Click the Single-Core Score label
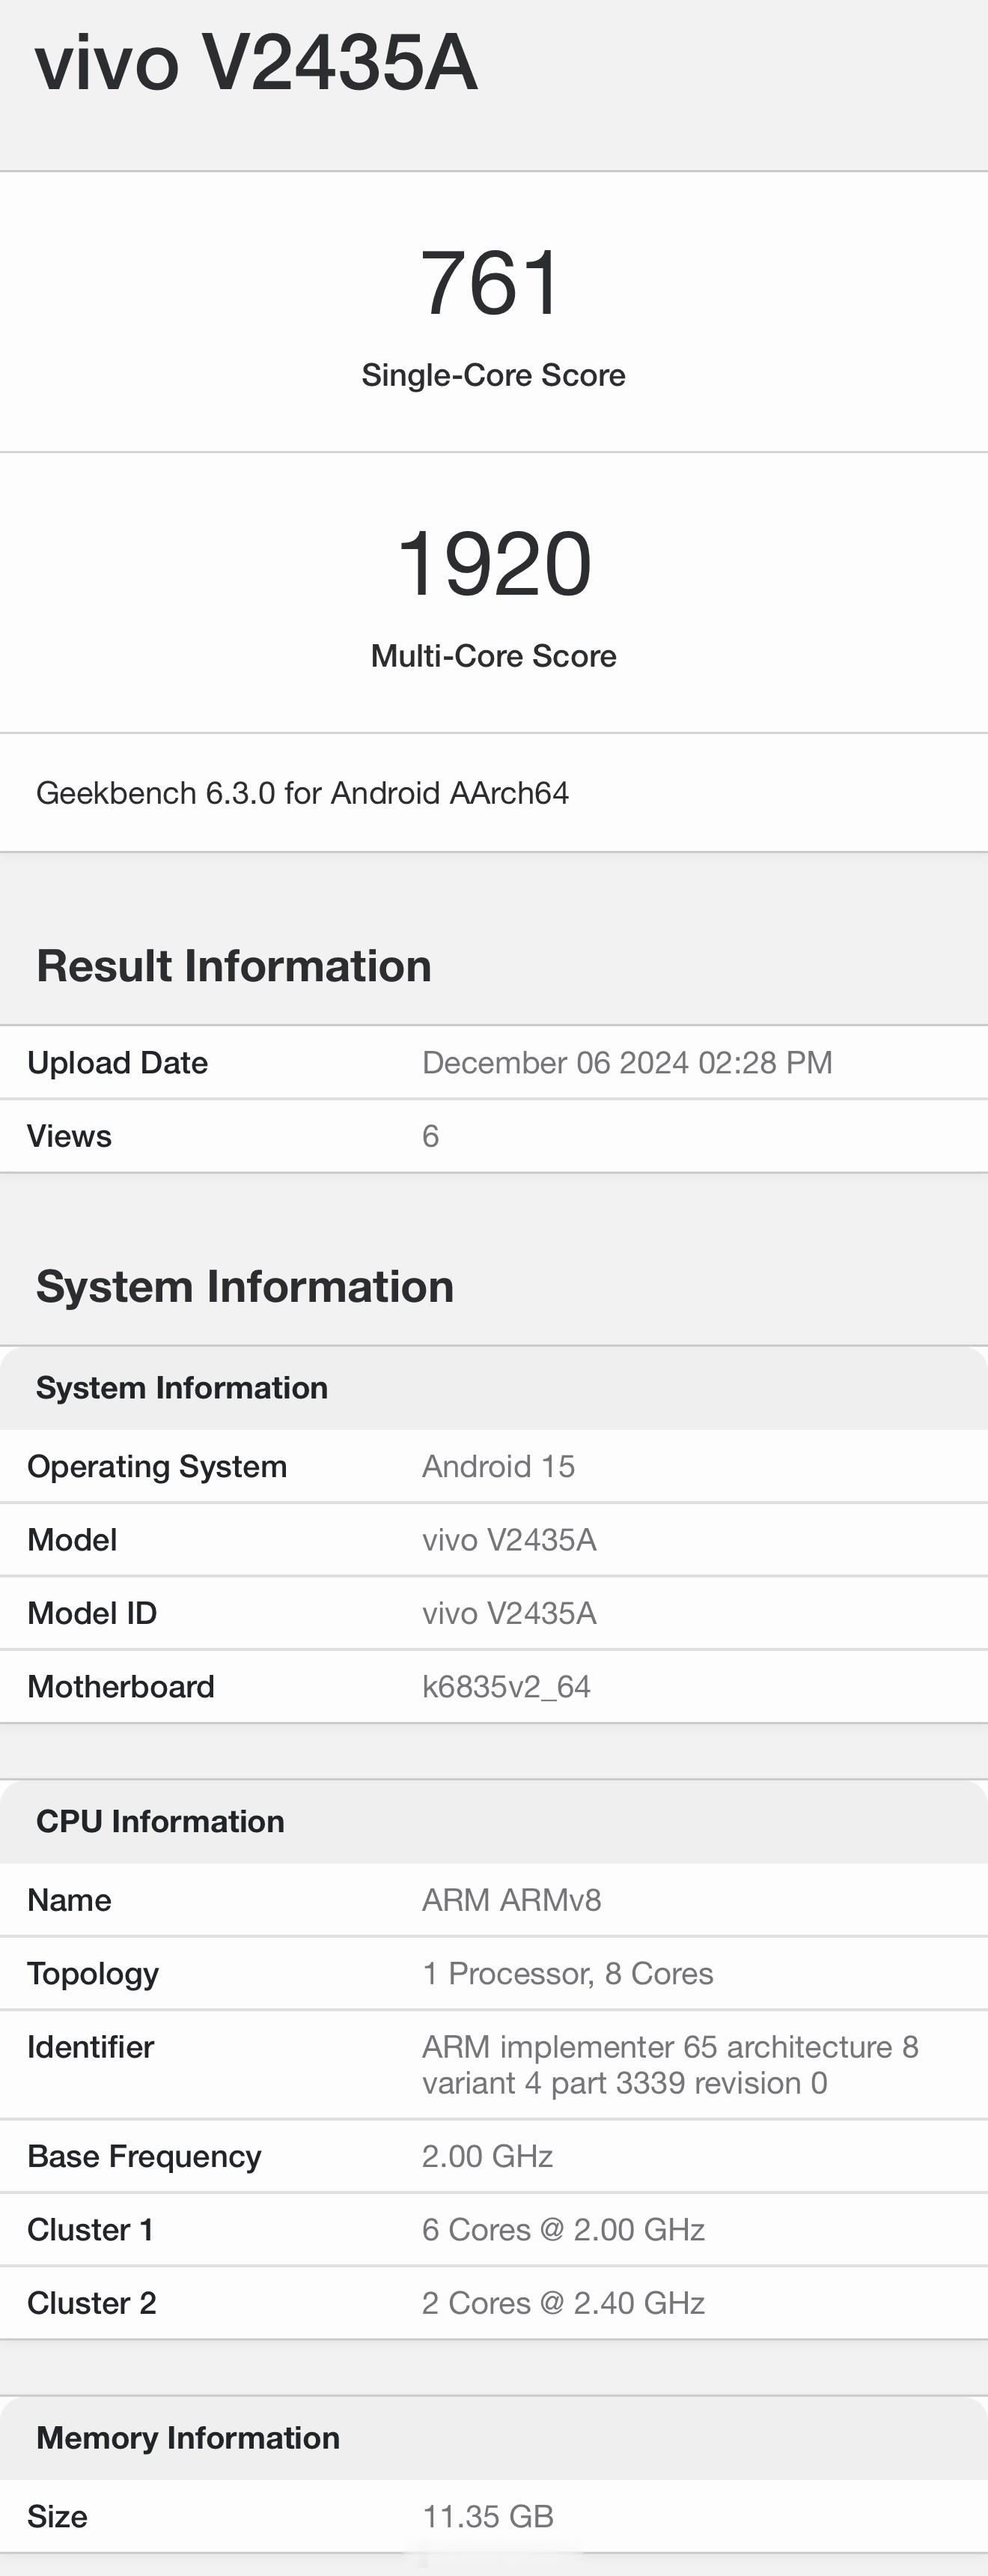This screenshot has height=2576, width=988. click(493, 375)
